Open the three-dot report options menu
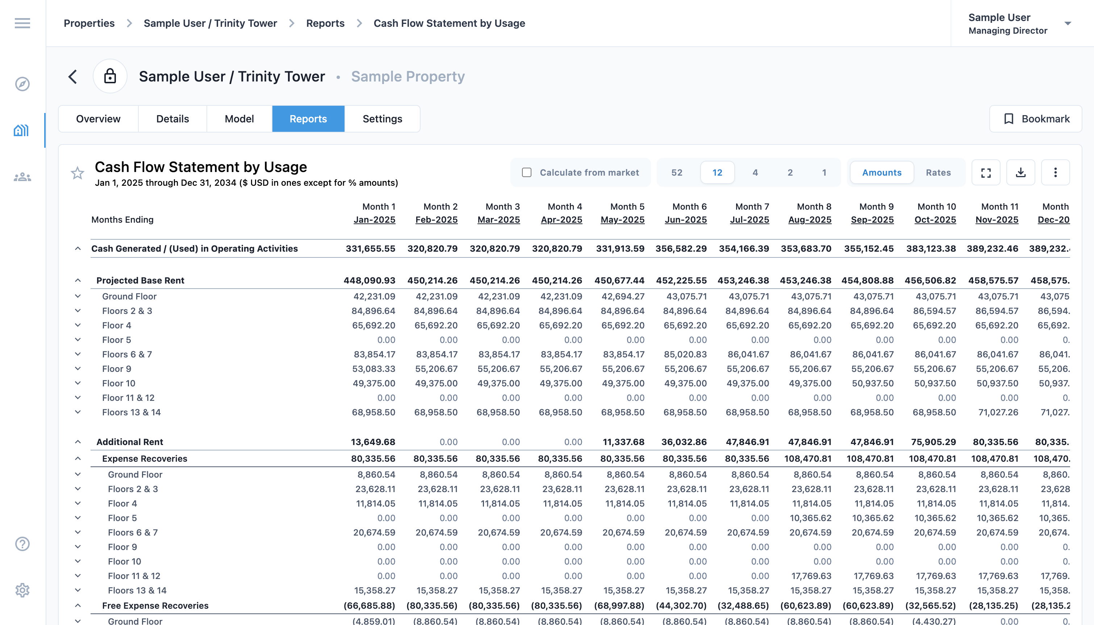 tap(1055, 172)
